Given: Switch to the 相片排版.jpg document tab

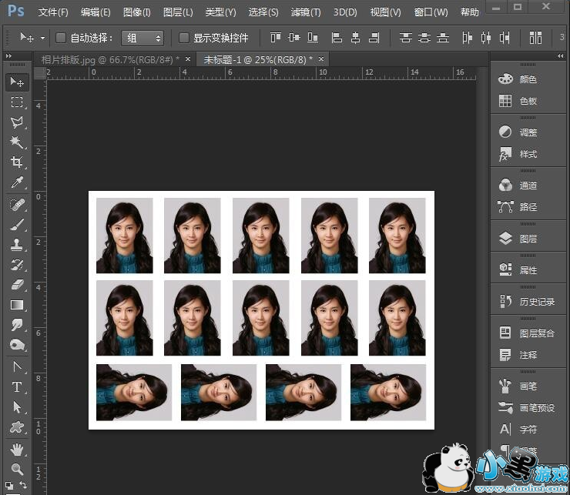Looking at the screenshot, I should click(x=108, y=59).
